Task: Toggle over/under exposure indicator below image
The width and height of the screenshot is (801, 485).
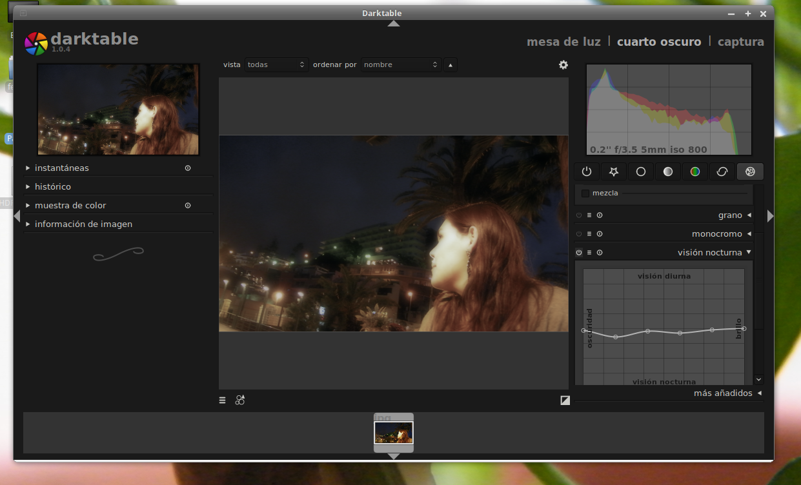Action: 565,400
